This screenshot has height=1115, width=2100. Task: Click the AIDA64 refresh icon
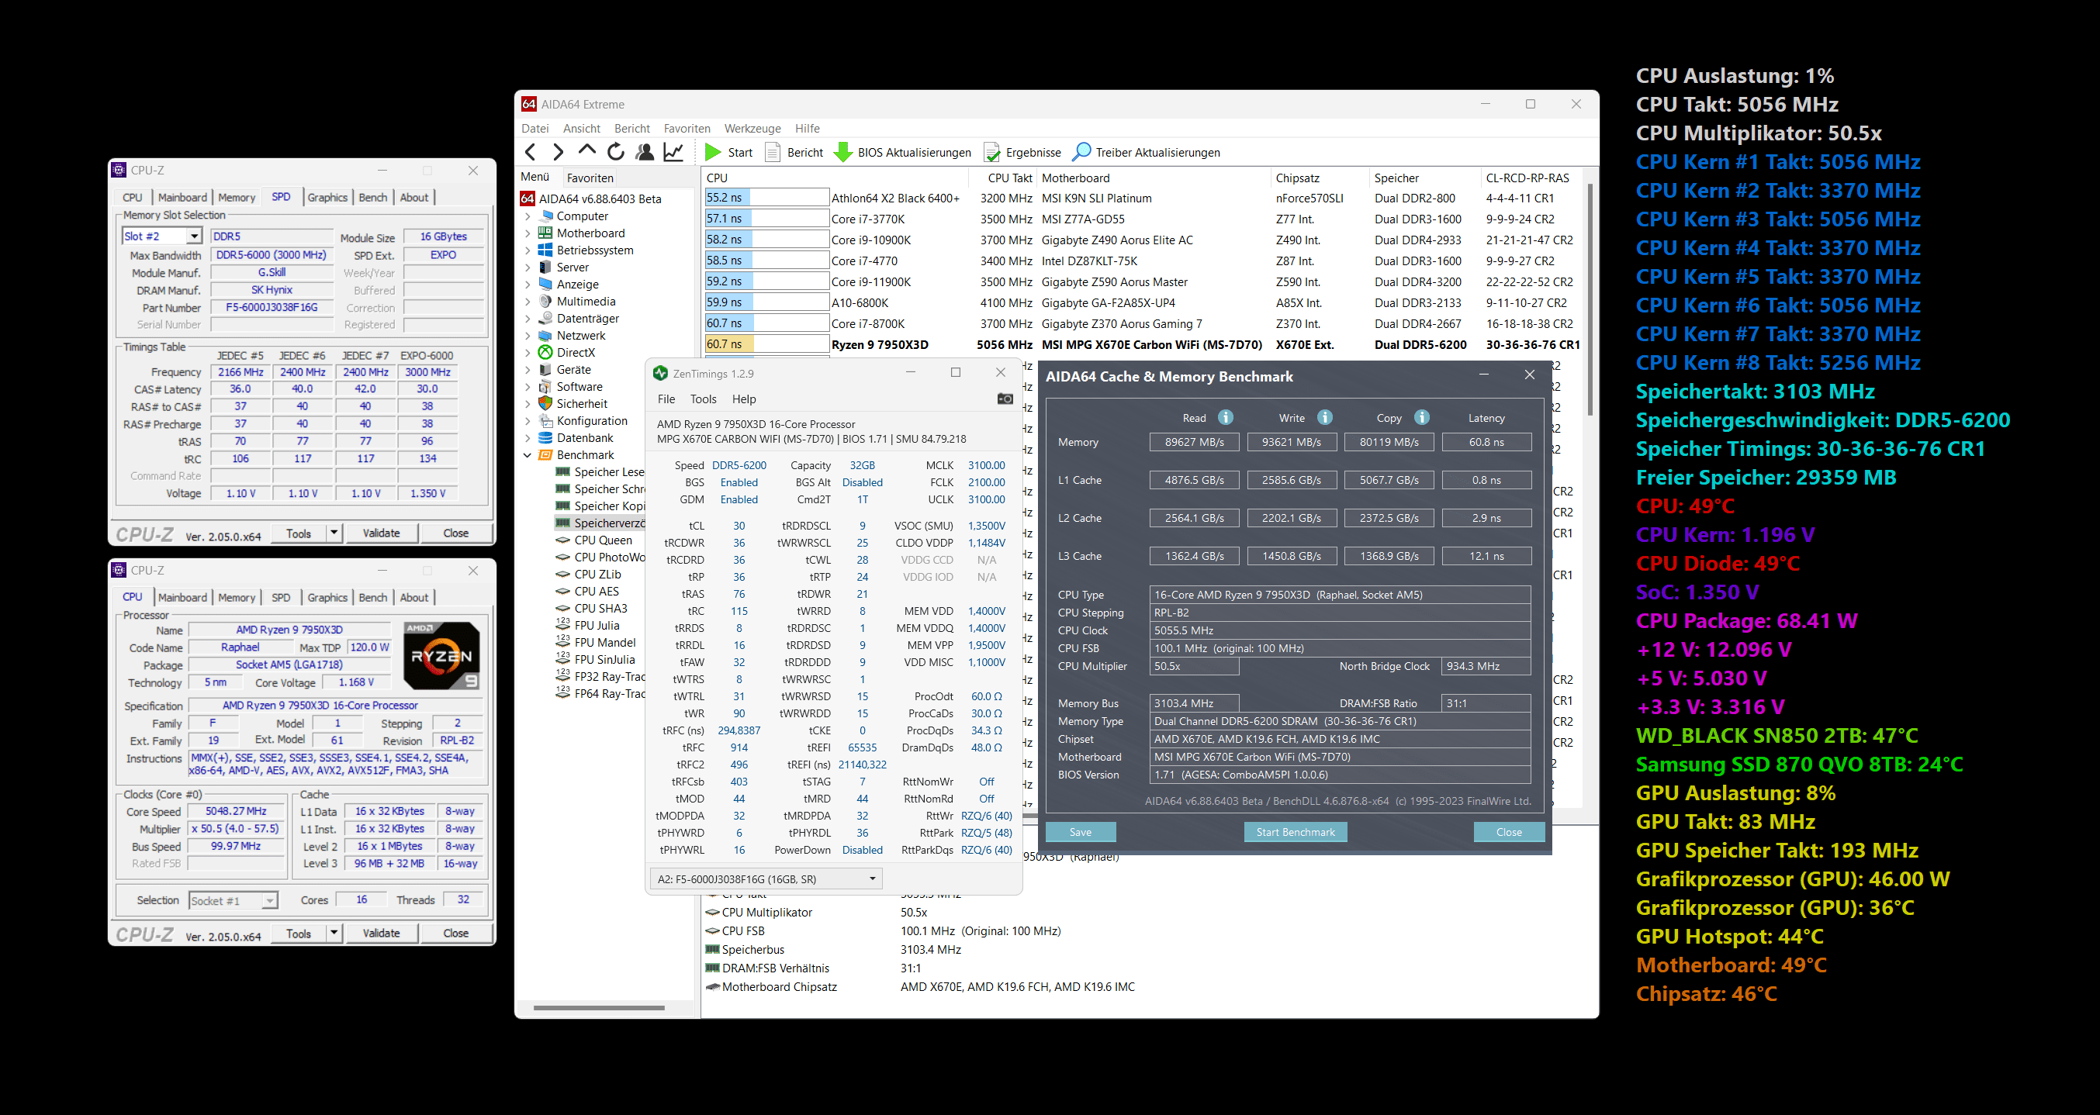pos(616,152)
